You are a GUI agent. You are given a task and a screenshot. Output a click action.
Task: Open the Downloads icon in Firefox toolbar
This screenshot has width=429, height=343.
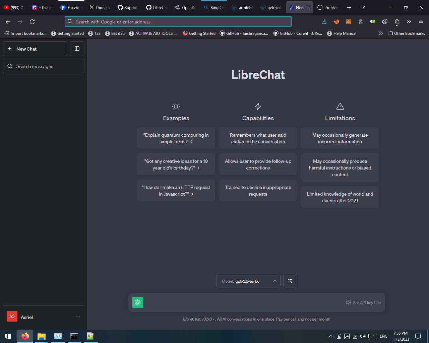coord(324,21)
